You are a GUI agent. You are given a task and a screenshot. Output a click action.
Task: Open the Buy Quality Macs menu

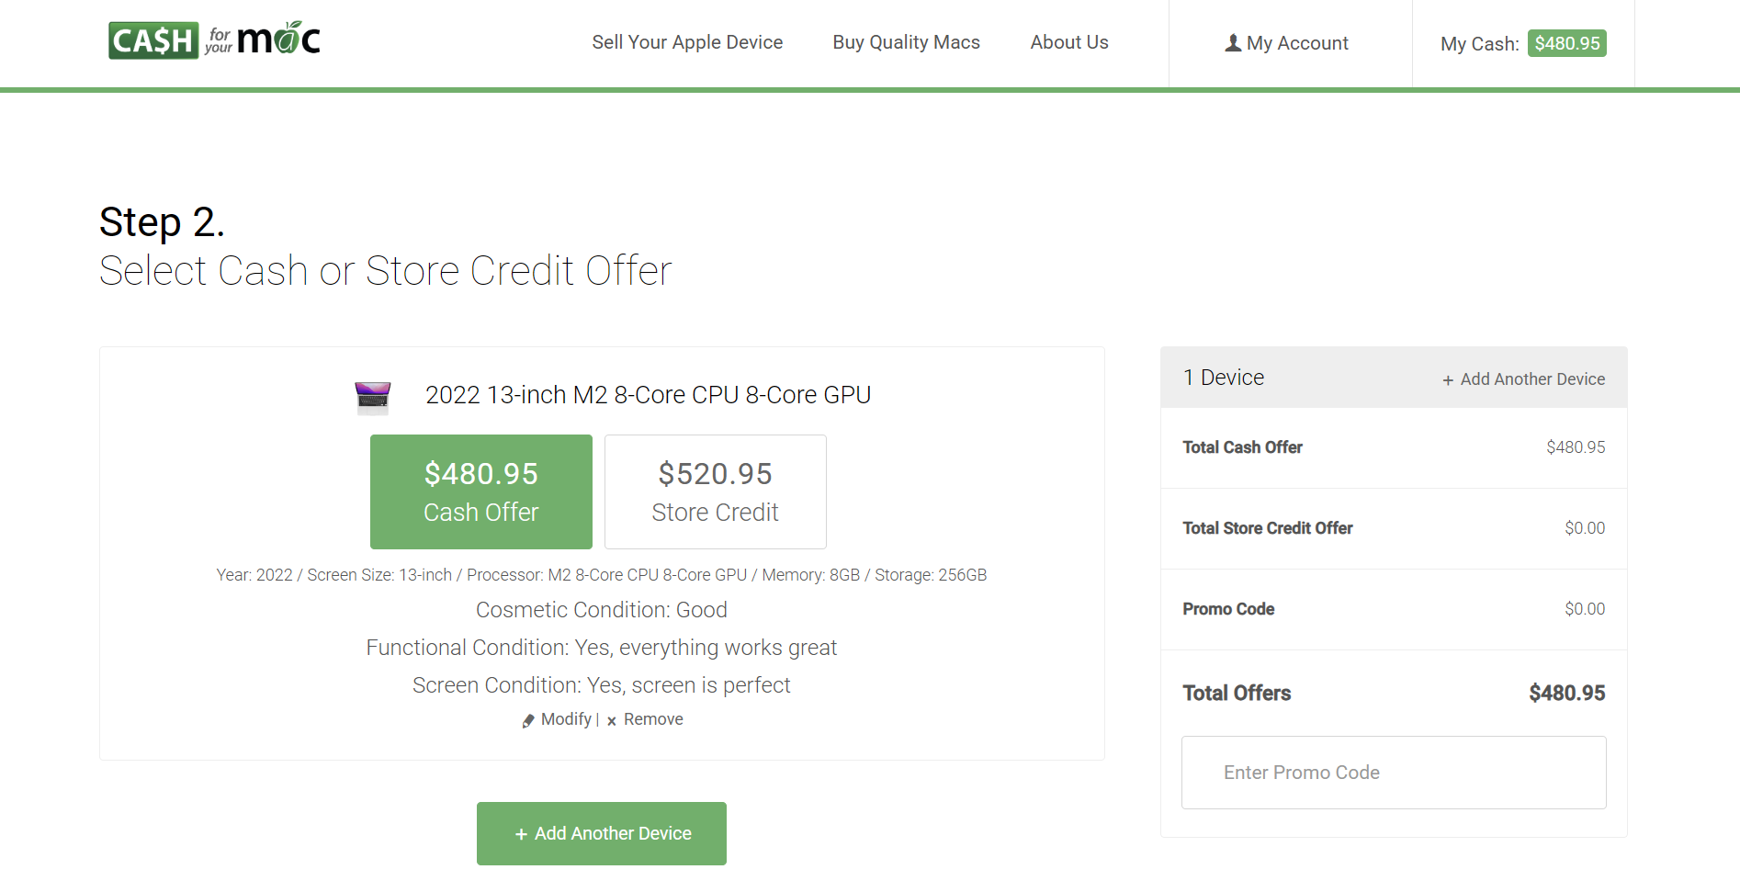(906, 42)
